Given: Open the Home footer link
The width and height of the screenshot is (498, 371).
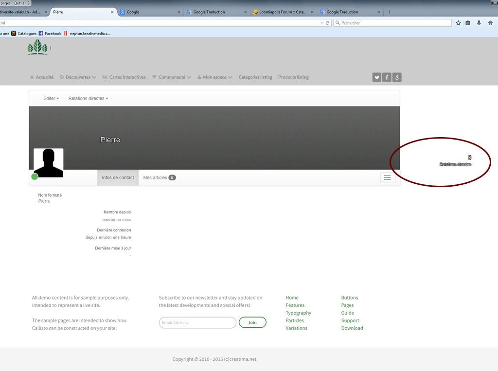Looking at the screenshot, I should [292, 298].
